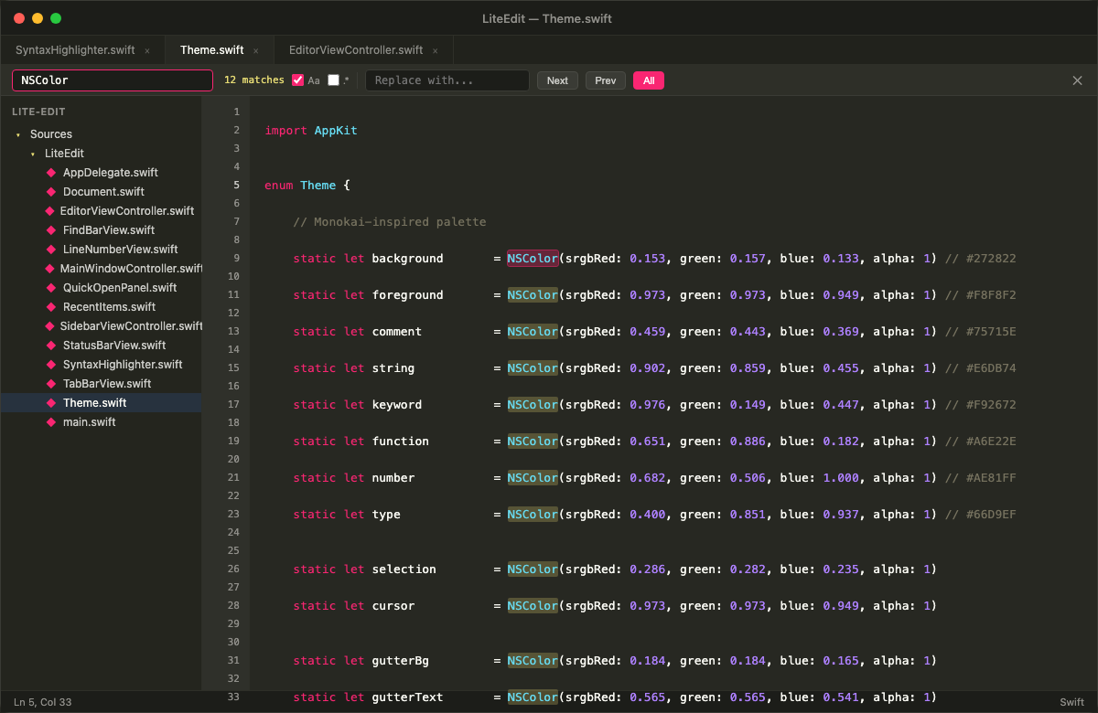Click the Ln 5, Col 33 status
1098x713 pixels.
pos(43,702)
